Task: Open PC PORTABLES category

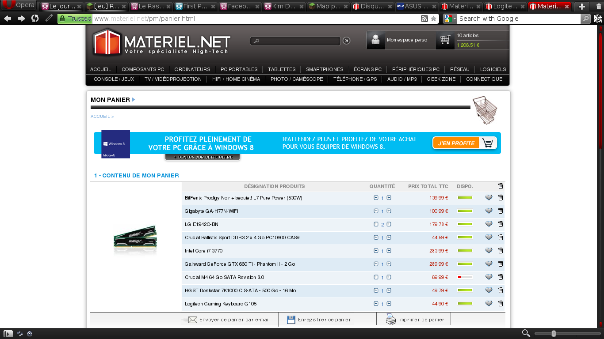Action: [x=239, y=69]
